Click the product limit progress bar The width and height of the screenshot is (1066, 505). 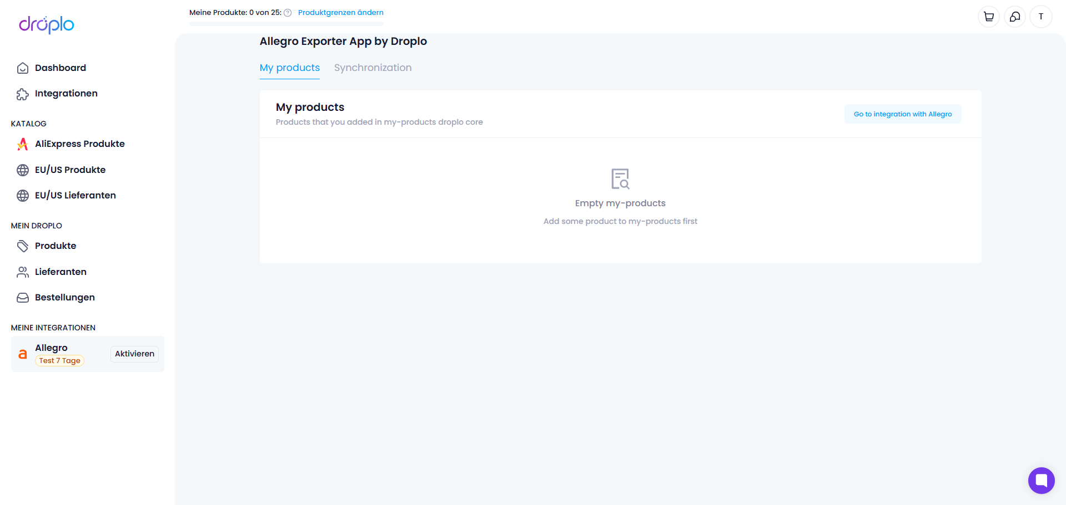pyautogui.click(x=286, y=24)
